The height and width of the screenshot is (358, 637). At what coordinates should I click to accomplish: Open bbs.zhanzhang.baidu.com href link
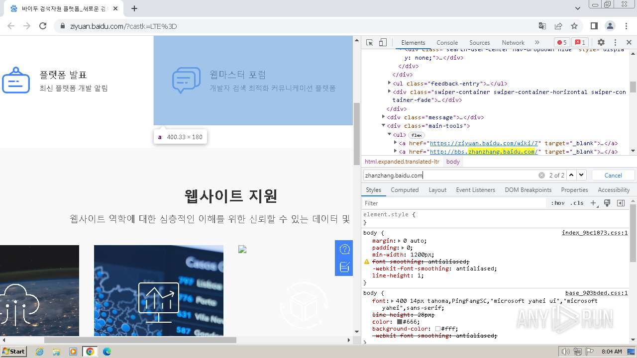[484, 152]
